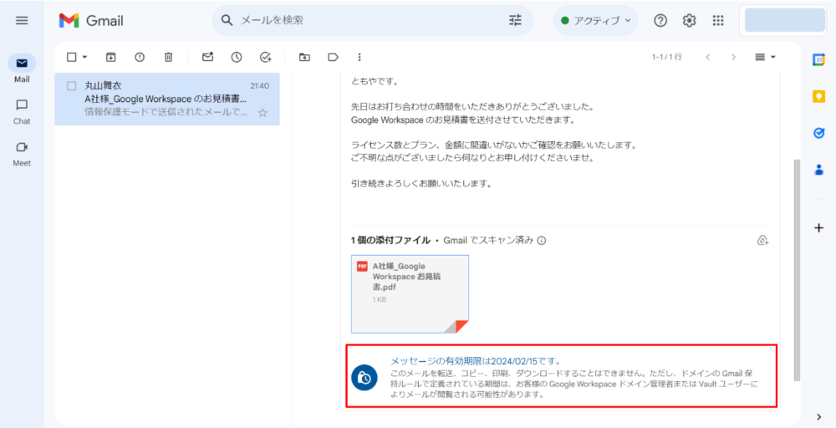Open Google Keep side panel icon
Screen dimensions: 836x428
819,96
